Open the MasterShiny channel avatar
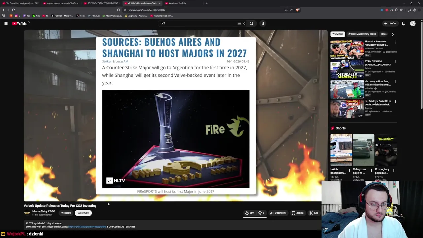Image resolution: width=423 pixels, height=238 pixels. pos(27,213)
